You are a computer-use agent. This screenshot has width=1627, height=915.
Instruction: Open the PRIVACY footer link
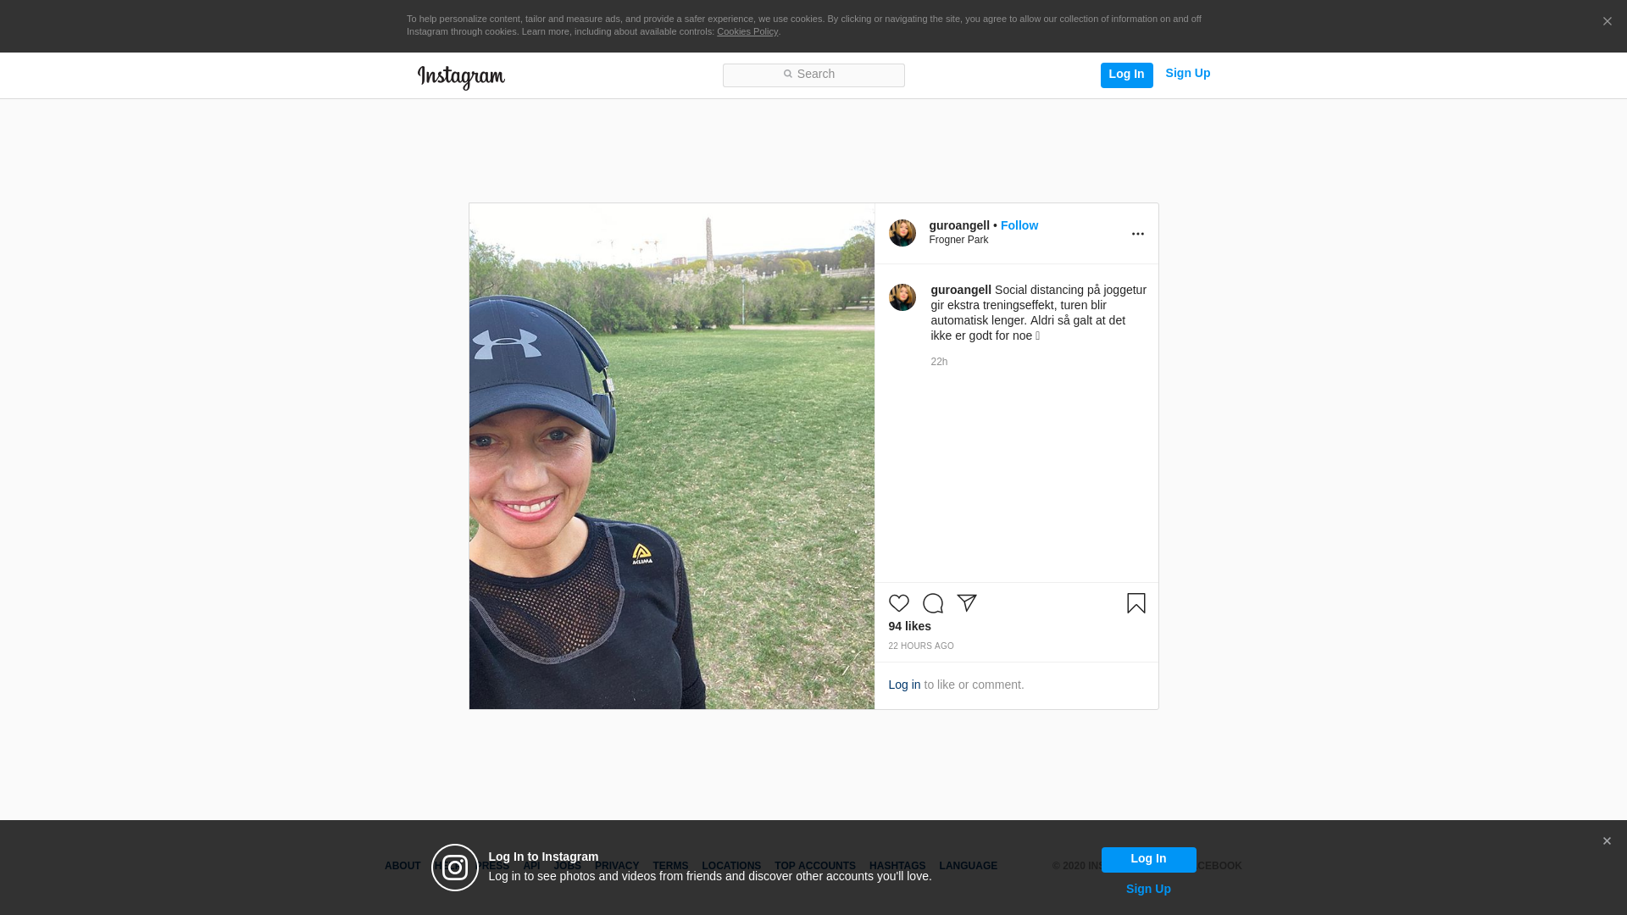pyautogui.click(x=616, y=866)
